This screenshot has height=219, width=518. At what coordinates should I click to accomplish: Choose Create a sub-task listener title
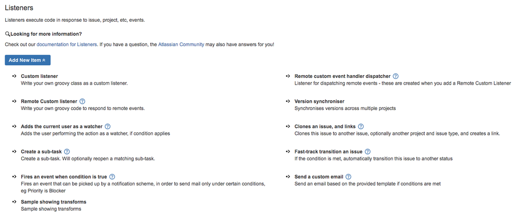[x=41, y=152]
